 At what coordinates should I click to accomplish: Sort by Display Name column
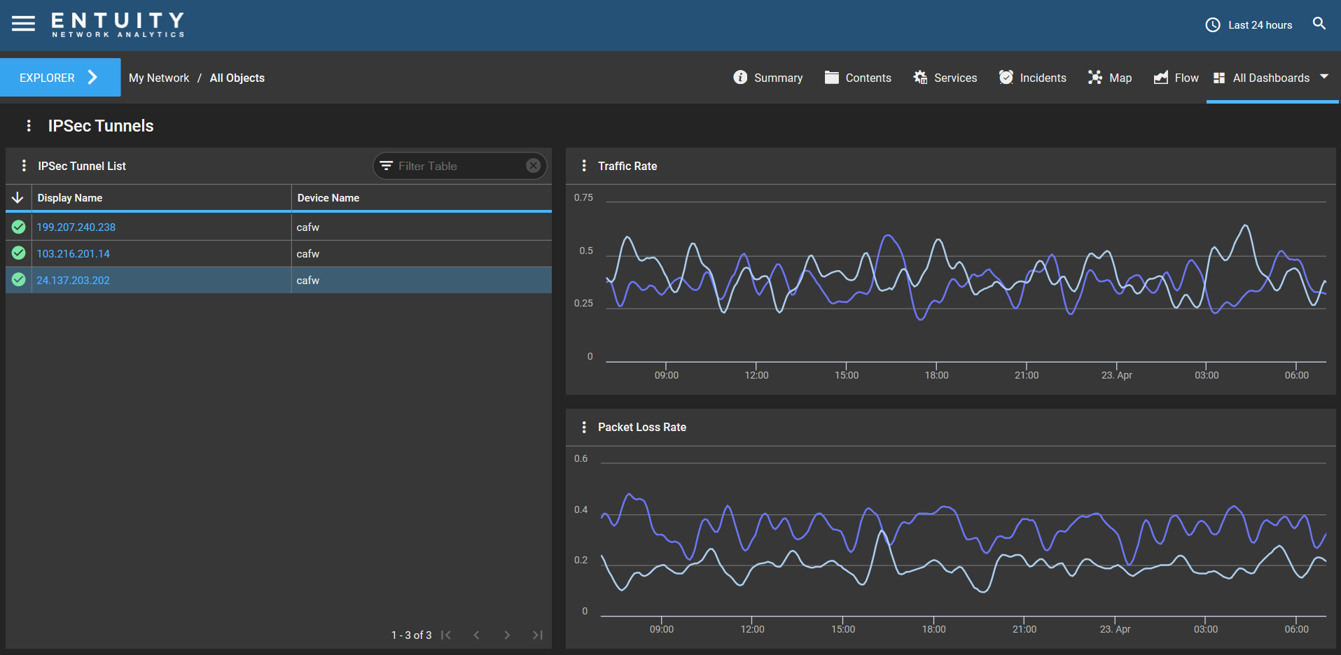click(x=70, y=198)
